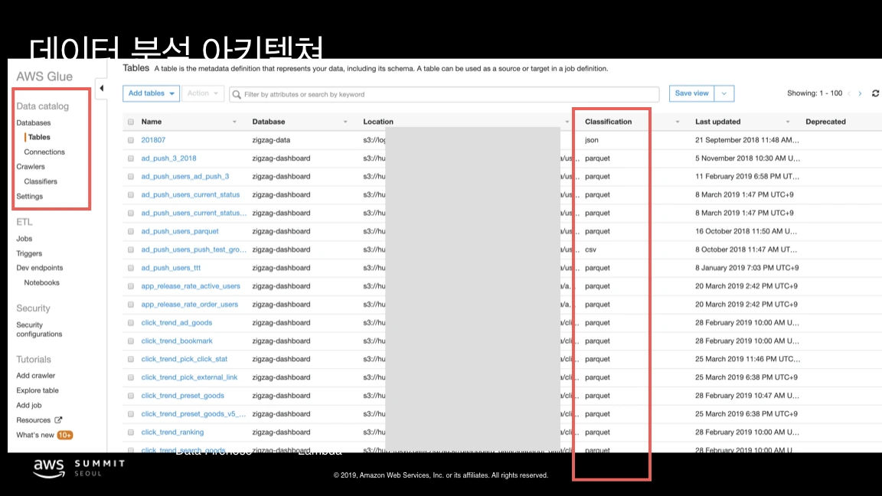Click the search magnifier icon
The width and height of the screenshot is (882, 496).
coord(237,94)
